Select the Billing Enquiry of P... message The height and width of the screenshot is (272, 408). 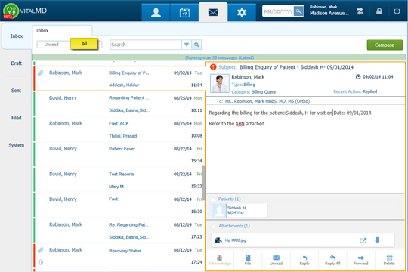[x=119, y=79]
